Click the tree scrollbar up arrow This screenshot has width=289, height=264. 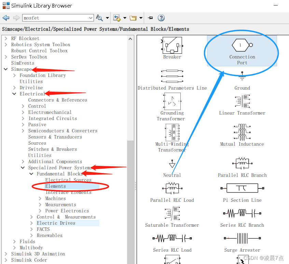point(130,39)
